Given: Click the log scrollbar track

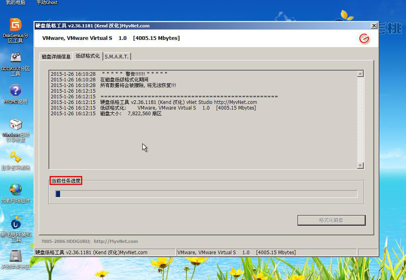Looking at the screenshot, I should click(x=360, y=120).
